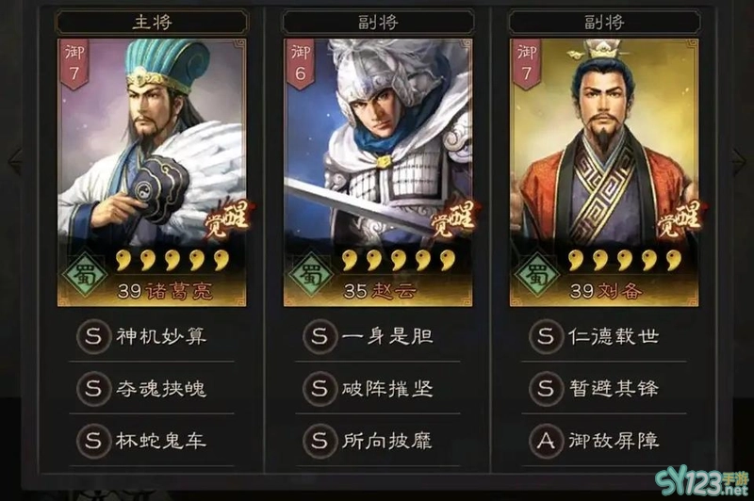
Task: Click the 御 6 cost ribbon on 赵云
Action: [x=301, y=64]
